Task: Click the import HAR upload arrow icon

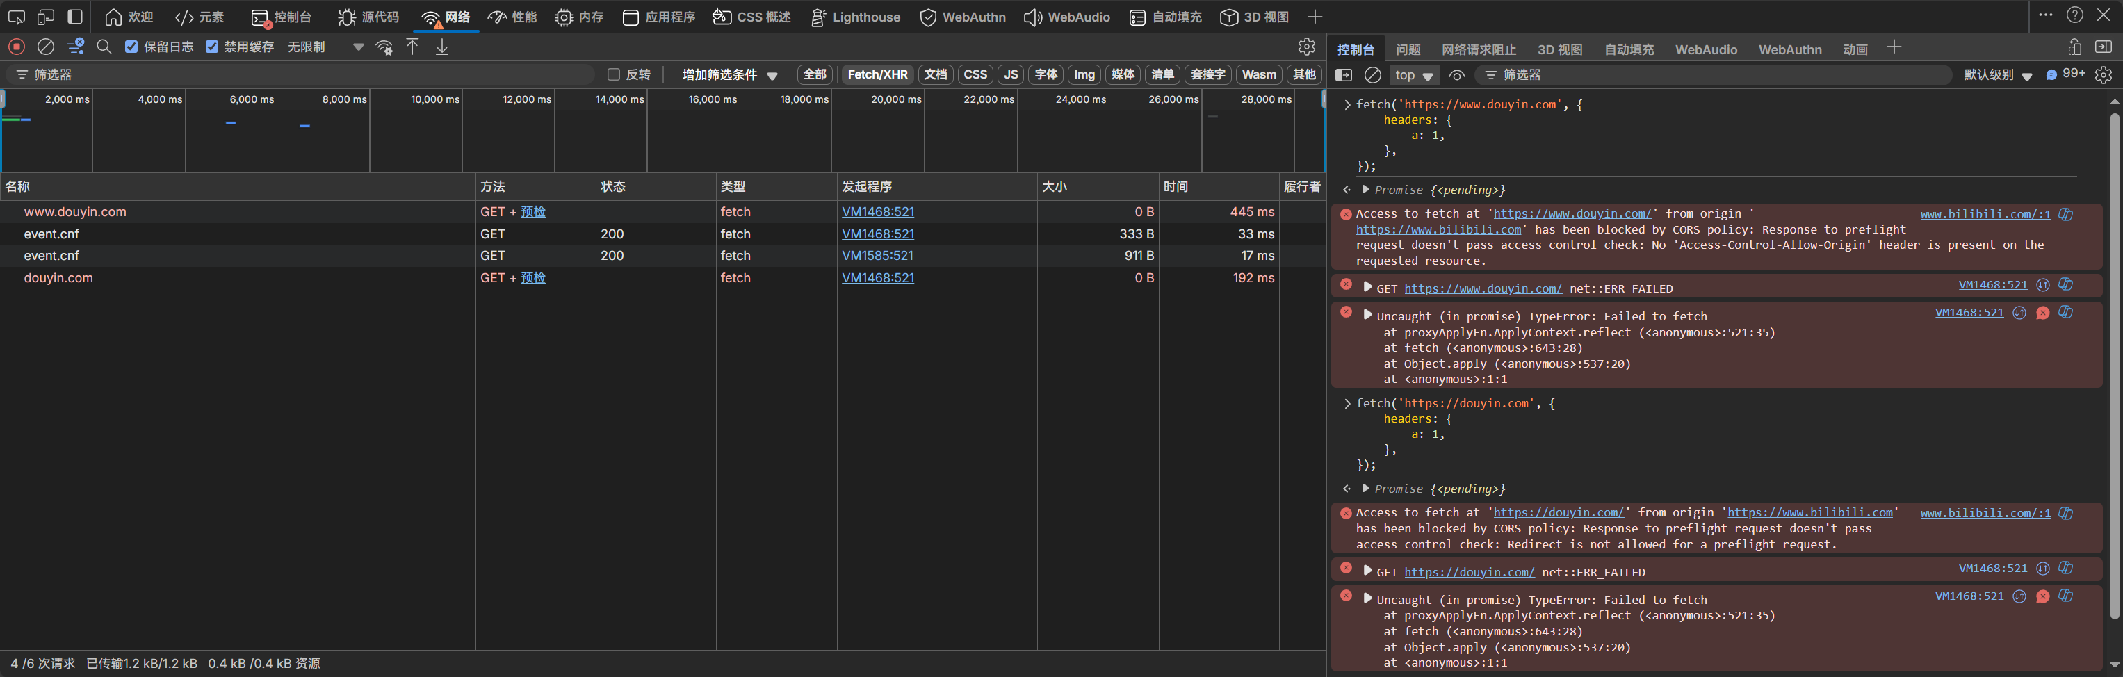Action: point(412,47)
